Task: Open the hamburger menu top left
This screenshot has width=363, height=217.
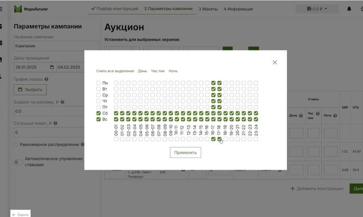Action: (x=2, y=8)
